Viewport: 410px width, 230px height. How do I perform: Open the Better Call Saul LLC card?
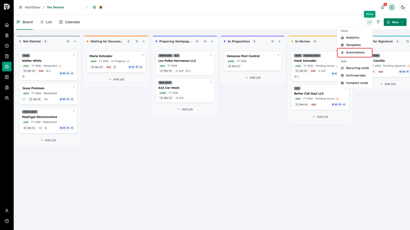[320, 97]
